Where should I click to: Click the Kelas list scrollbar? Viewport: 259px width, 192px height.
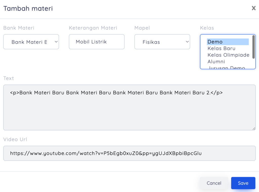(x=253, y=47)
